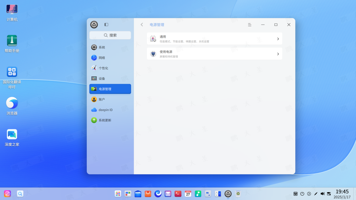Viewport: 356px width, 200px height.
Task: Open the 计算机 desktop icon
Action: [x=12, y=13]
